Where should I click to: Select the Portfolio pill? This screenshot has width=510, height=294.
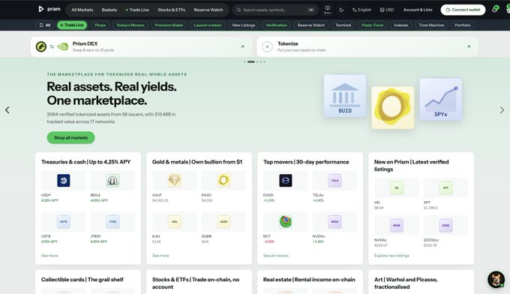(x=463, y=25)
